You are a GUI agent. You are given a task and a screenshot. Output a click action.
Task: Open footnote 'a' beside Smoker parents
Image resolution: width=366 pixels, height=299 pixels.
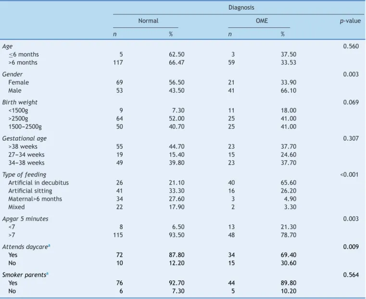(x=48, y=274)
